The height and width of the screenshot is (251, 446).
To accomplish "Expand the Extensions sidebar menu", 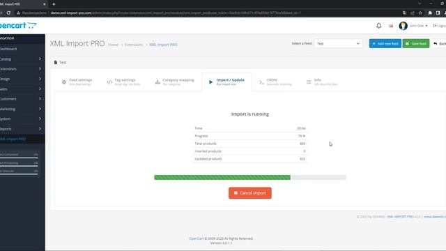I will (22, 69).
